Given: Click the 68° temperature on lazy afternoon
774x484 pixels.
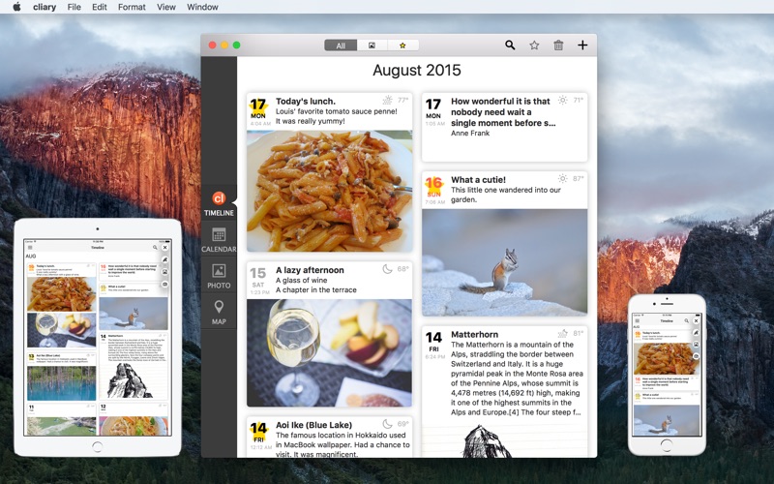Looking at the screenshot, I should (x=403, y=269).
